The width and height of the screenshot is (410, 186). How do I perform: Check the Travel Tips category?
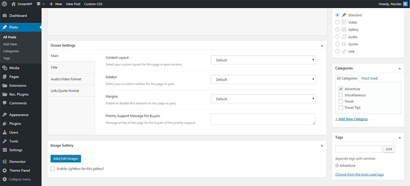[x=341, y=108]
